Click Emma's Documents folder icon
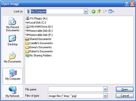 pyautogui.click(x=27, y=47)
